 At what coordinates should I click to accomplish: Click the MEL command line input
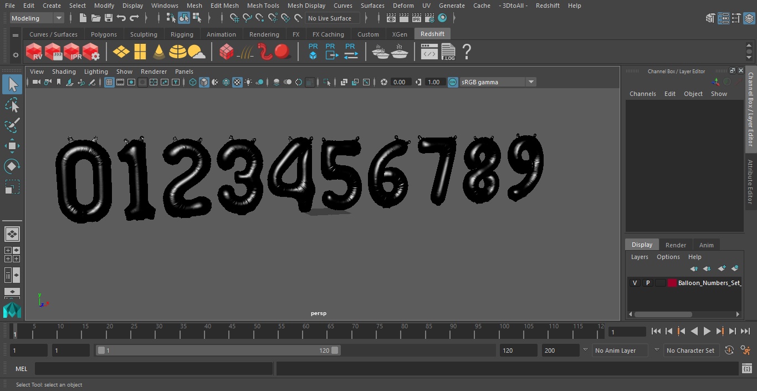154,369
